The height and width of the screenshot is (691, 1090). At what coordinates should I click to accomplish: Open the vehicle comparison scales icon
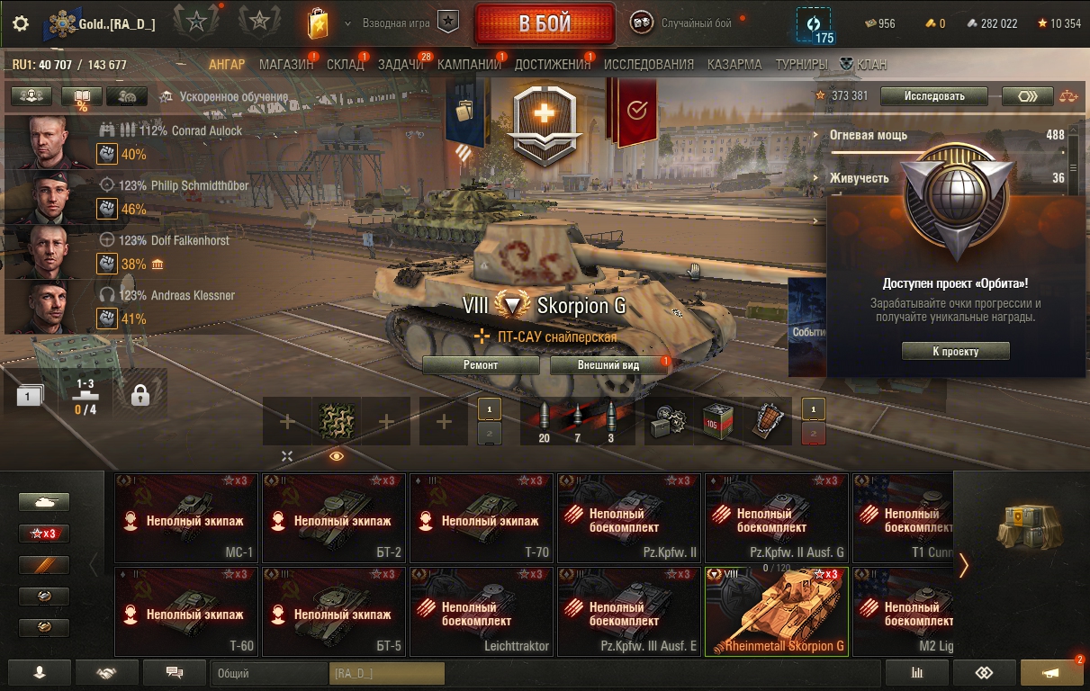(x=1068, y=96)
